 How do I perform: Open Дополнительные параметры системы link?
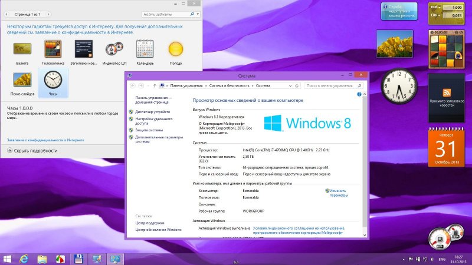pos(159,140)
